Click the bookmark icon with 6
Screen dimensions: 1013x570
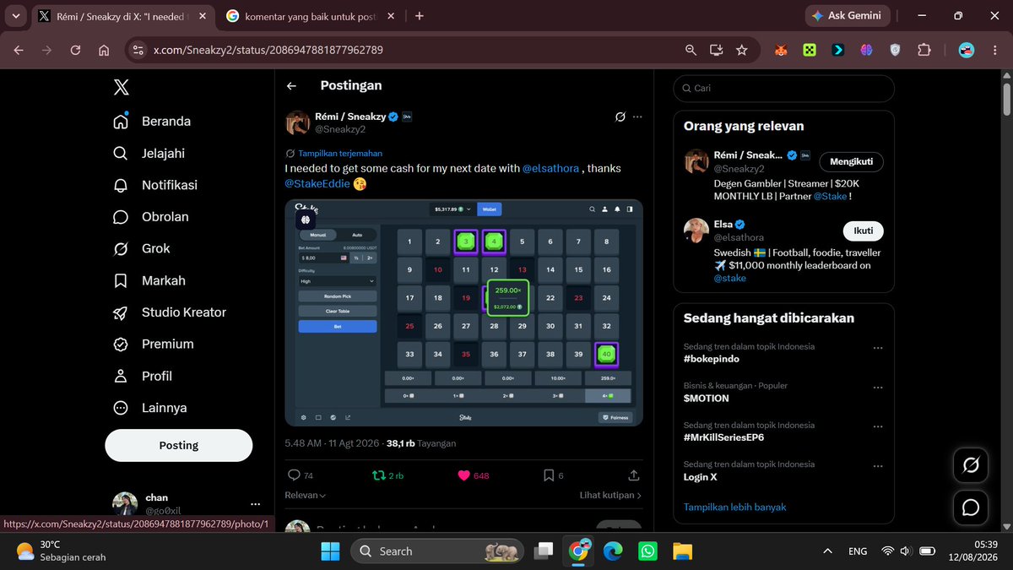[553, 475]
